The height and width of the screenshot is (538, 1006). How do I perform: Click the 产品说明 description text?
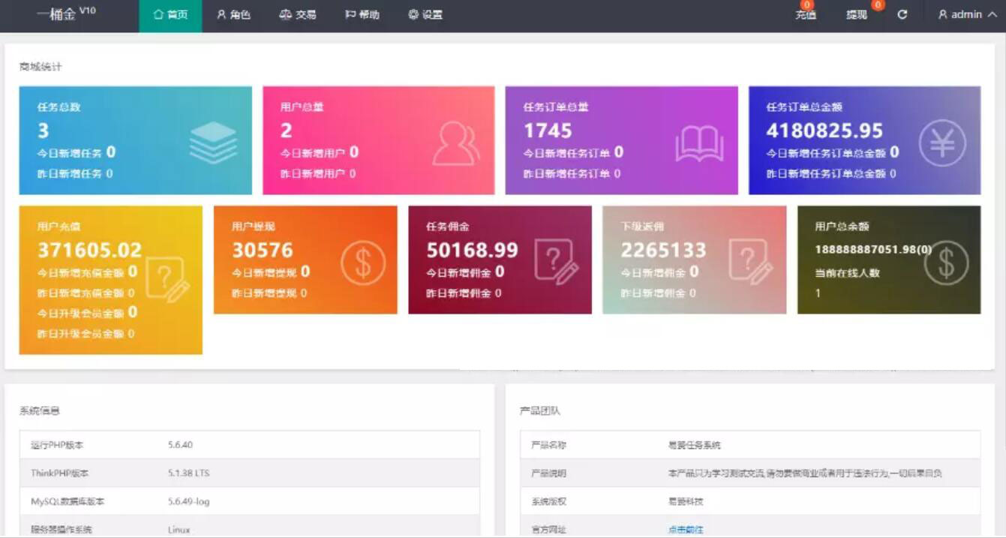click(x=805, y=473)
